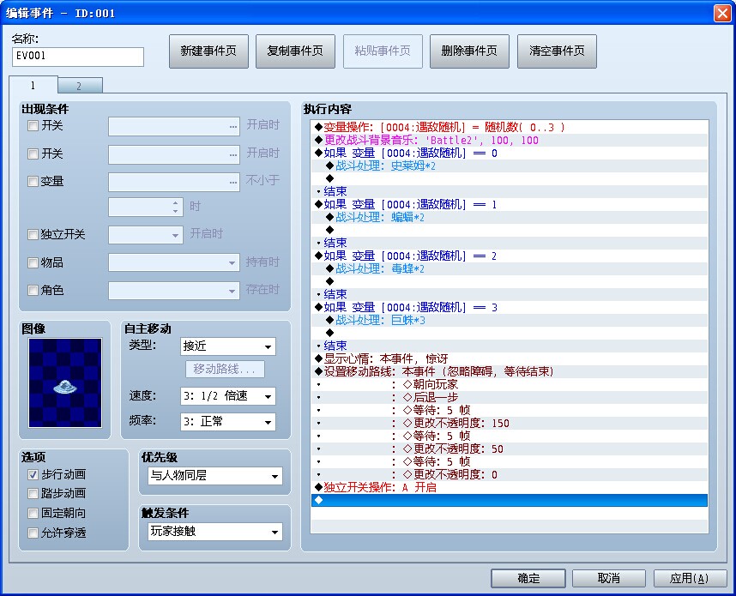Open 变量 selector ellipsis field
Viewport: 736px width, 596px height.
pos(174,182)
